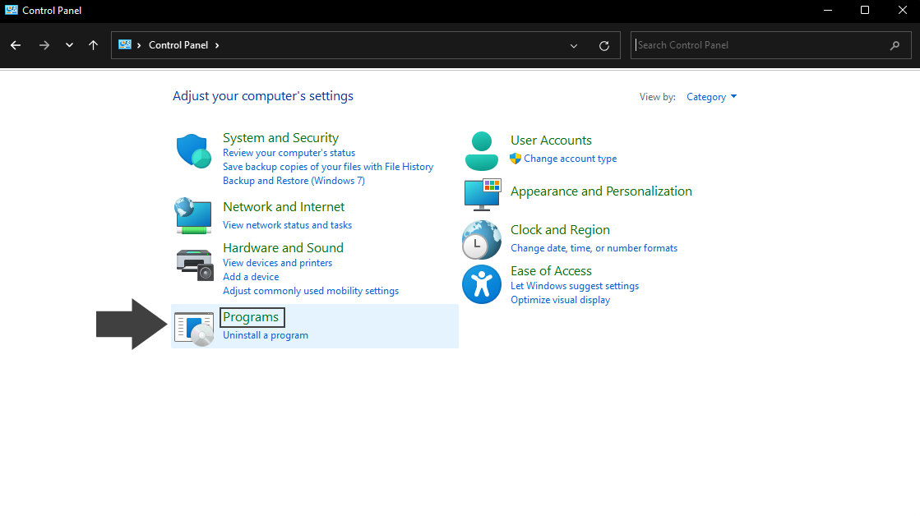920x516 pixels.
Task: Open User Accounts category
Action: (x=551, y=141)
